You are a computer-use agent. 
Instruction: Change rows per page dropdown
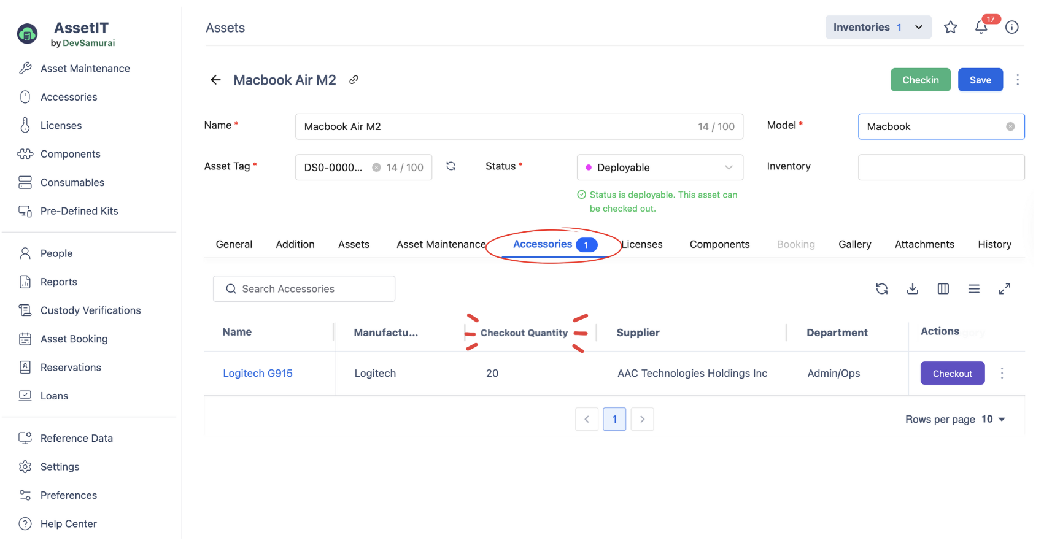993,419
